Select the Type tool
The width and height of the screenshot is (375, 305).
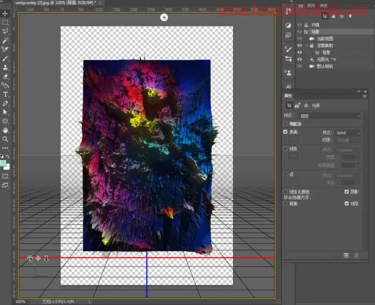coord(5,94)
